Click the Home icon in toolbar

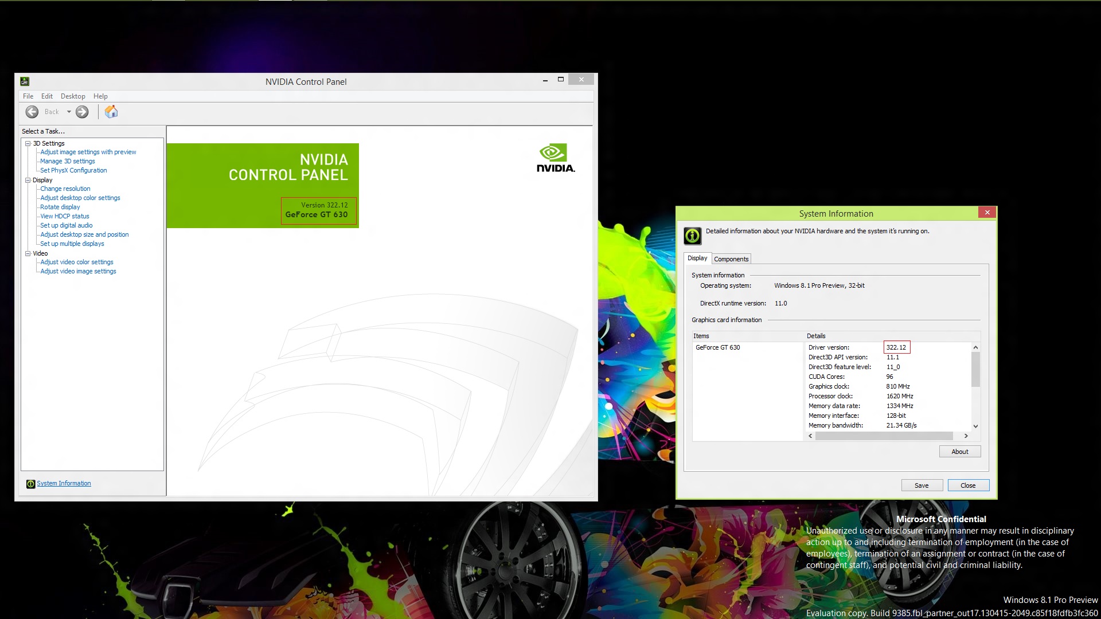[111, 112]
